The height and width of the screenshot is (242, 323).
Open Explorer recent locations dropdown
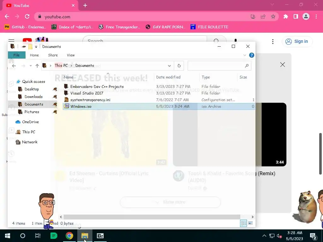pyautogui.click(x=31, y=66)
